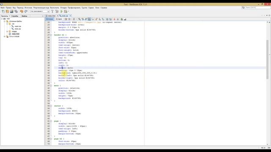Switch editor to Источник view

point(50,19)
